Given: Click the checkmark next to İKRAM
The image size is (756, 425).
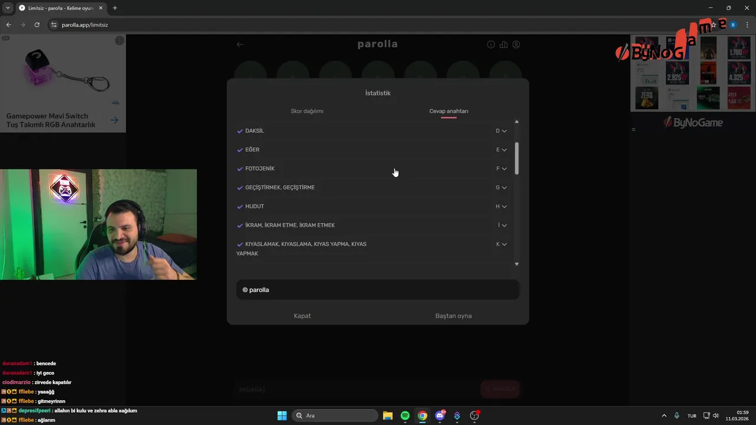Looking at the screenshot, I should point(240,225).
